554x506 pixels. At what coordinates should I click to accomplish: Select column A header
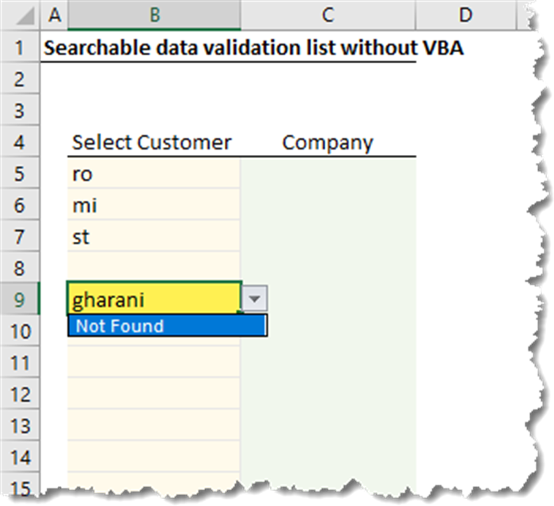pos(54,15)
